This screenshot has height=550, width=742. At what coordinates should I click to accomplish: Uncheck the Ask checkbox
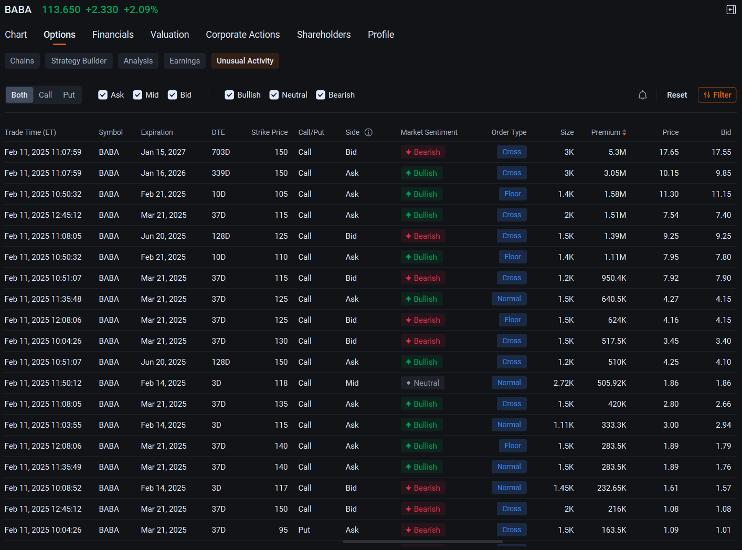103,95
